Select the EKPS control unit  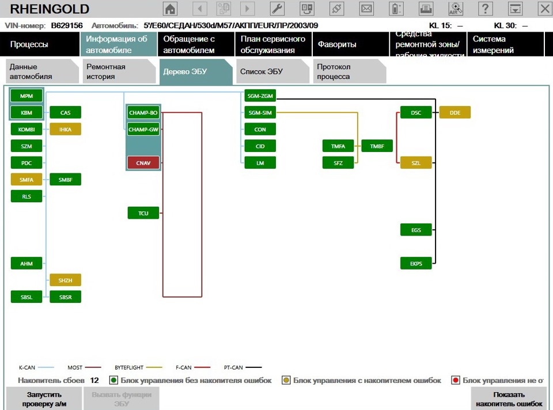point(416,263)
